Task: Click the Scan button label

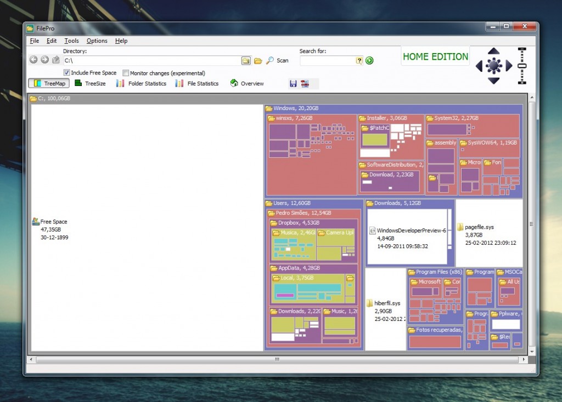Action: tap(283, 60)
